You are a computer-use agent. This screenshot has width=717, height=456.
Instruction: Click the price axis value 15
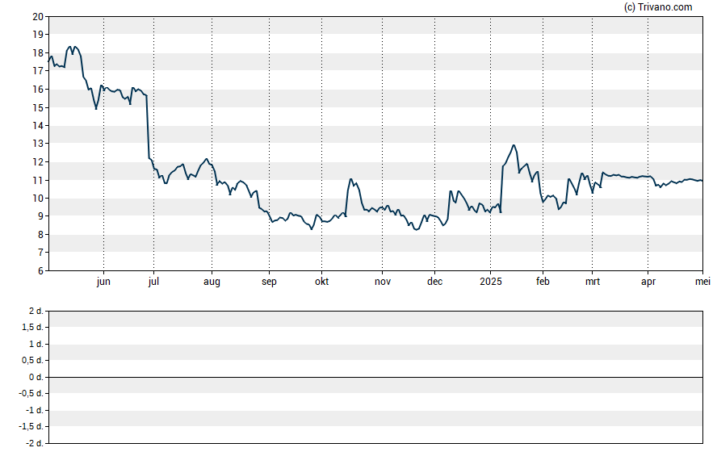tap(38, 107)
